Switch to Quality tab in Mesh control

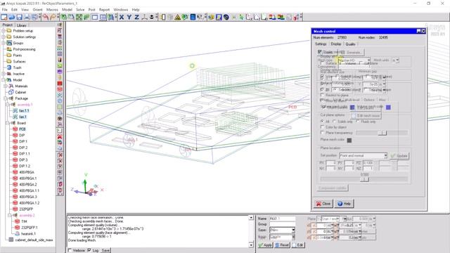click(350, 44)
